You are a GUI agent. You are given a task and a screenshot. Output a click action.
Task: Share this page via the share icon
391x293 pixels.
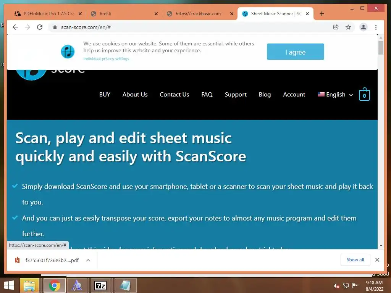pos(336,27)
